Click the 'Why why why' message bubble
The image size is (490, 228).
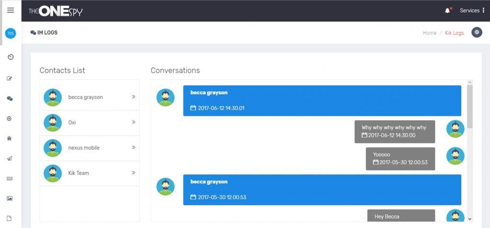(x=394, y=131)
